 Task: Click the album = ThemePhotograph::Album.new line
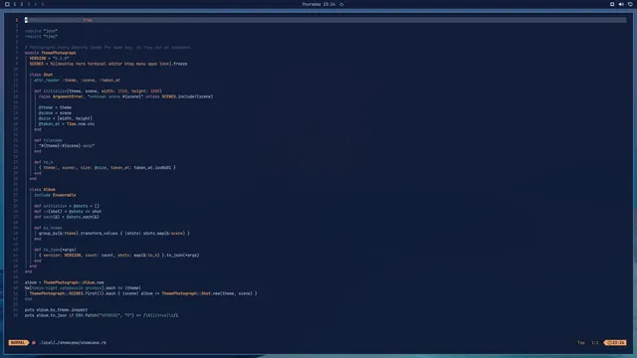(64, 282)
